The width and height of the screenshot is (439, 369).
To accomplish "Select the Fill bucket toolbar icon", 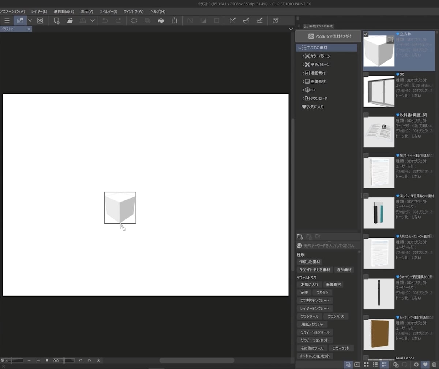I will pyautogui.click(x=161, y=20).
